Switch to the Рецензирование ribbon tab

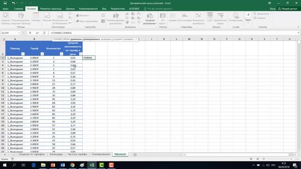(x=88, y=9)
